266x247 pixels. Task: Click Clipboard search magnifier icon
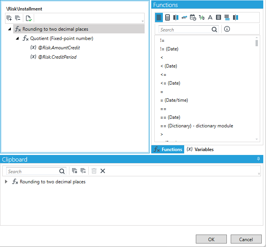click(x=62, y=171)
